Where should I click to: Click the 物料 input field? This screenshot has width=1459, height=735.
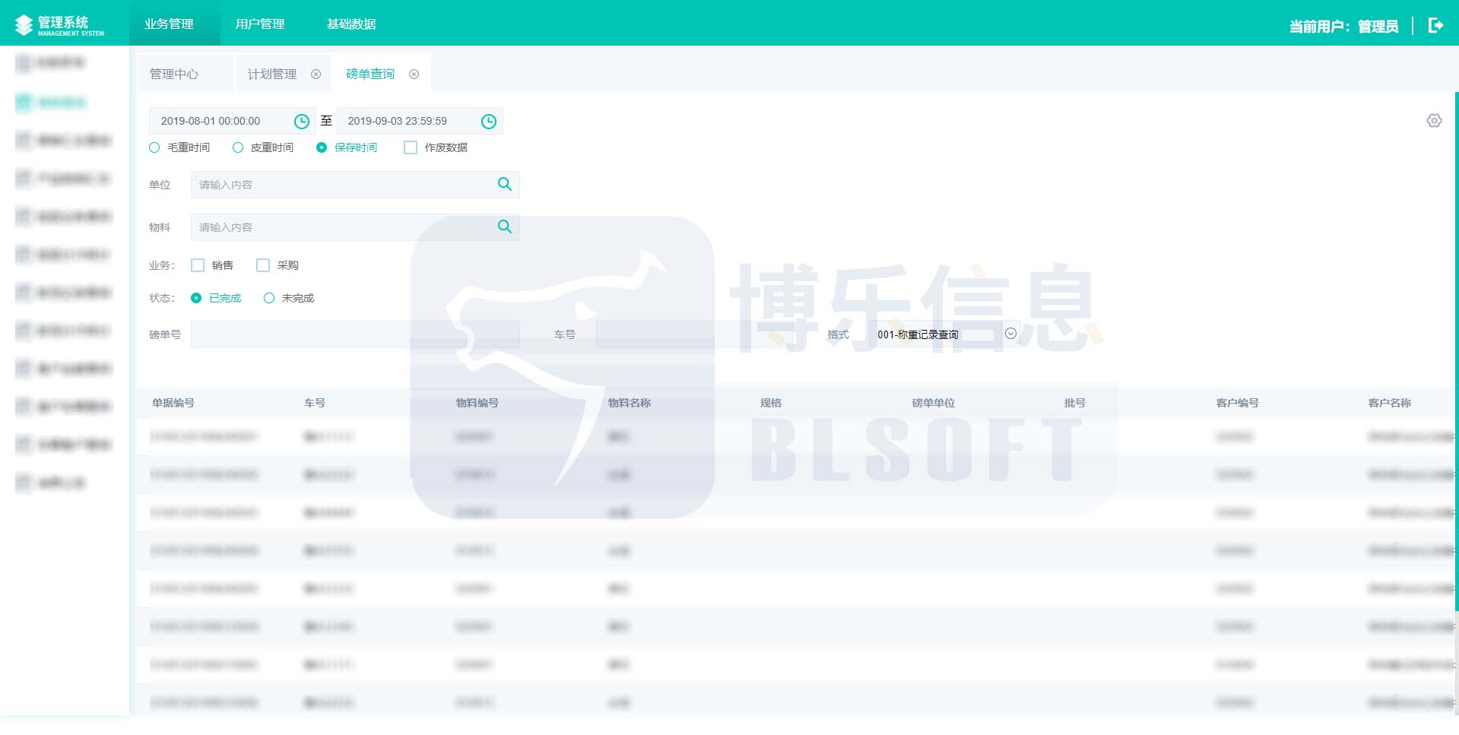click(x=355, y=227)
